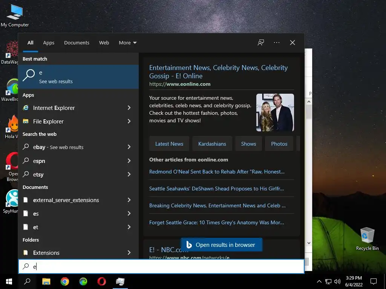The width and height of the screenshot is (386, 289).
Task: Switch to the Apps tab
Action: [49, 43]
